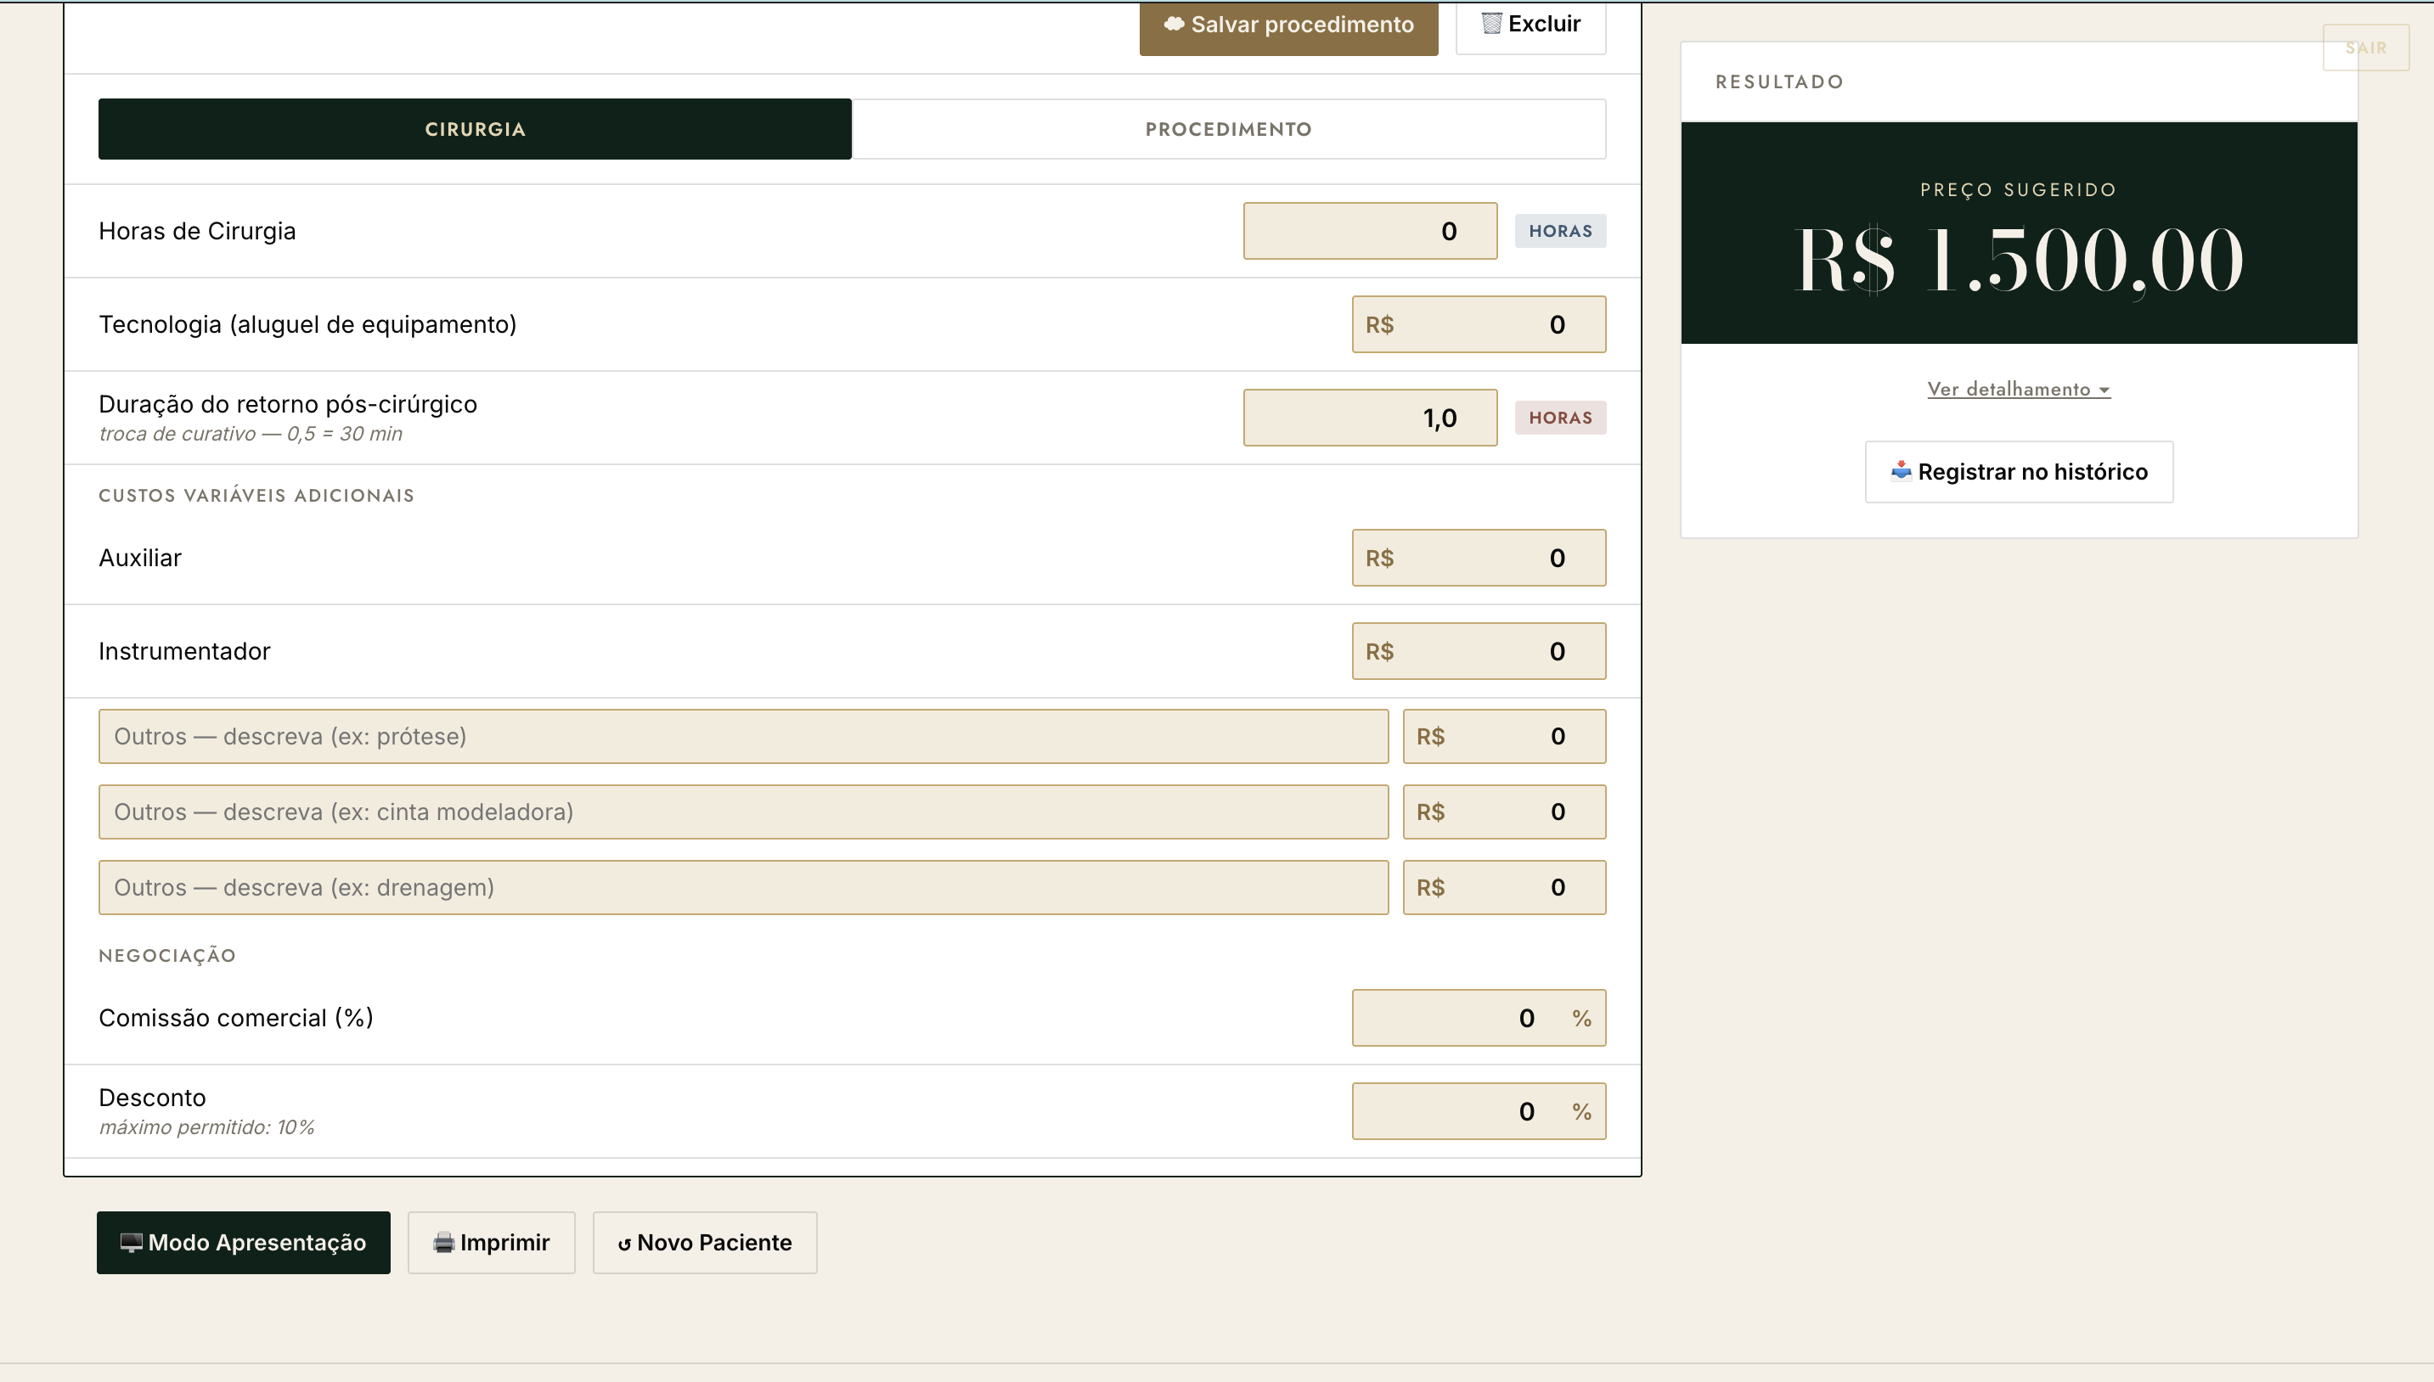The width and height of the screenshot is (2434, 1382).
Task: Click the cloud icon on Salvar procedimento
Action: pos(1175,24)
